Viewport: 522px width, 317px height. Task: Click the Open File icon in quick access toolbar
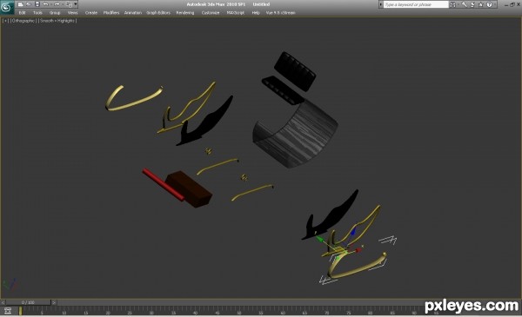pyautogui.click(x=29, y=4)
